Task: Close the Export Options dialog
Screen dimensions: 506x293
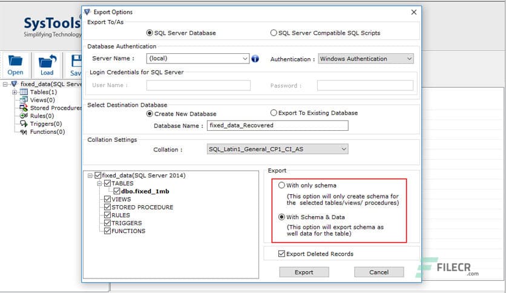Action: pos(414,12)
